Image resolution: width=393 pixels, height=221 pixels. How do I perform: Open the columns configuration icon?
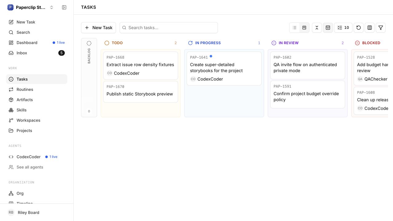[370, 28]
